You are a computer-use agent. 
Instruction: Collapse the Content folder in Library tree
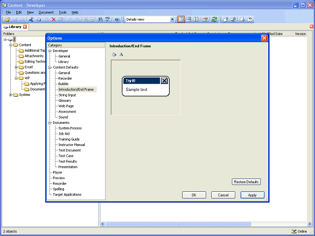click(11, 45)
